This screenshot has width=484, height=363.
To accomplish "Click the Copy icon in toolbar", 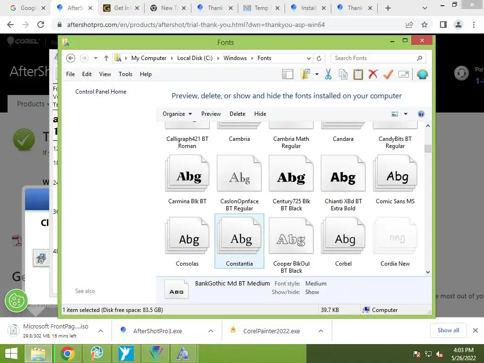I will click(x=343, y=74).
